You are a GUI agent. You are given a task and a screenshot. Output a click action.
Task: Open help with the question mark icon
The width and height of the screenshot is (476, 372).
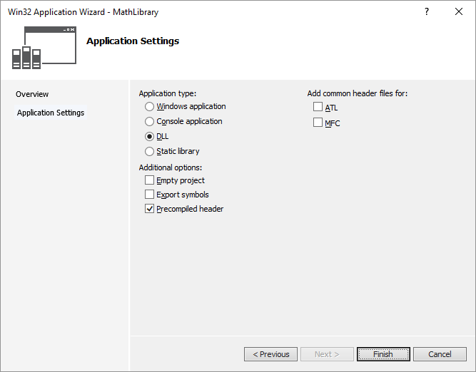tap(427, 11)
